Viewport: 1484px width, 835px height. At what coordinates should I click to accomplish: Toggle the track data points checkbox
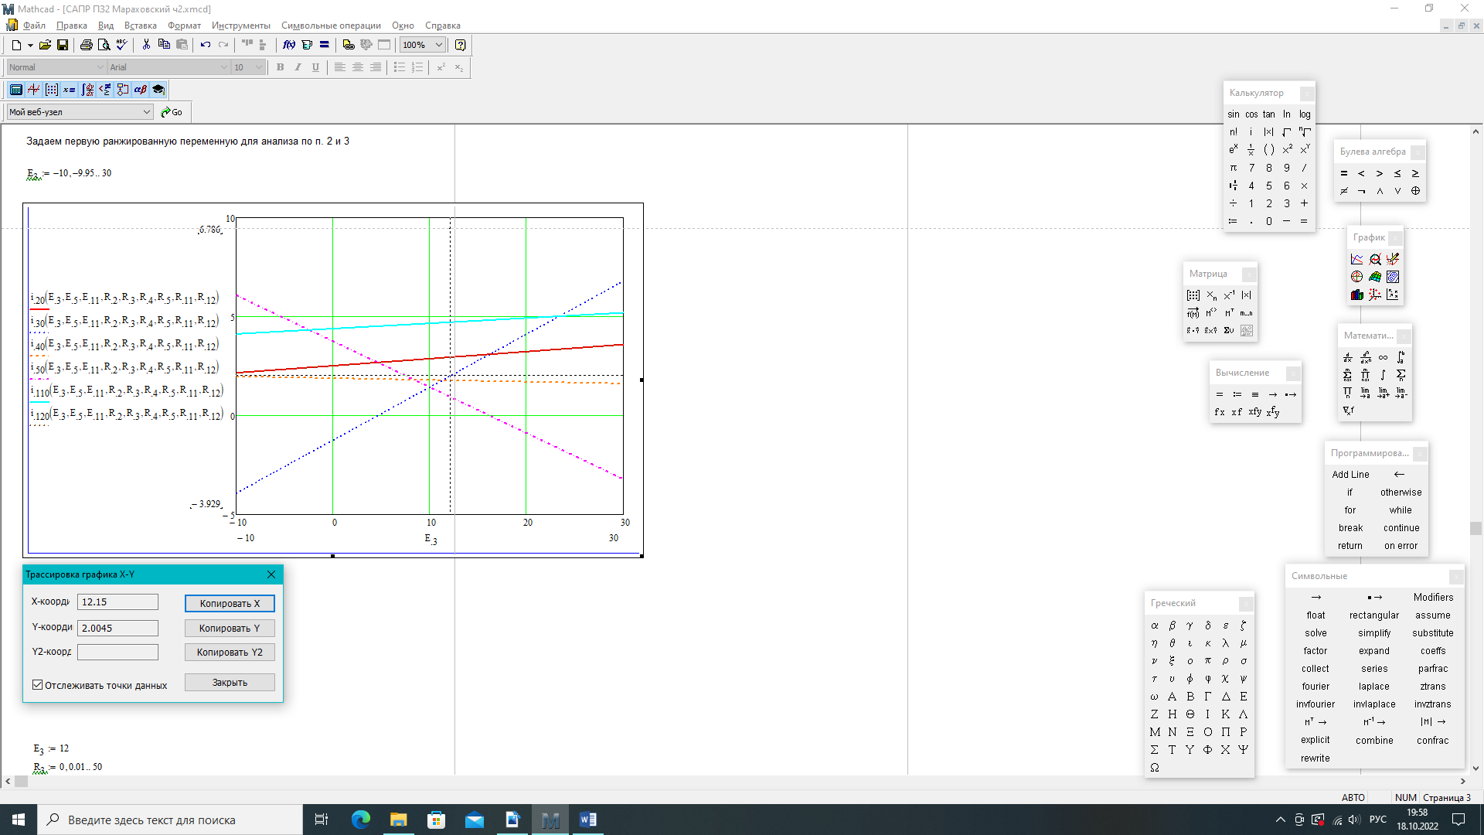point(37,685)
